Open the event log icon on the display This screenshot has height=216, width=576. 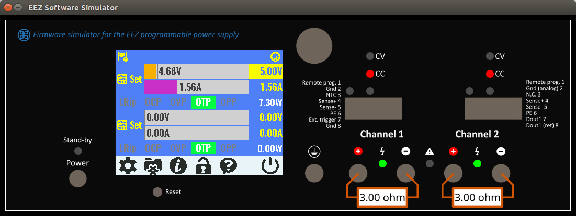coord(122,57)
